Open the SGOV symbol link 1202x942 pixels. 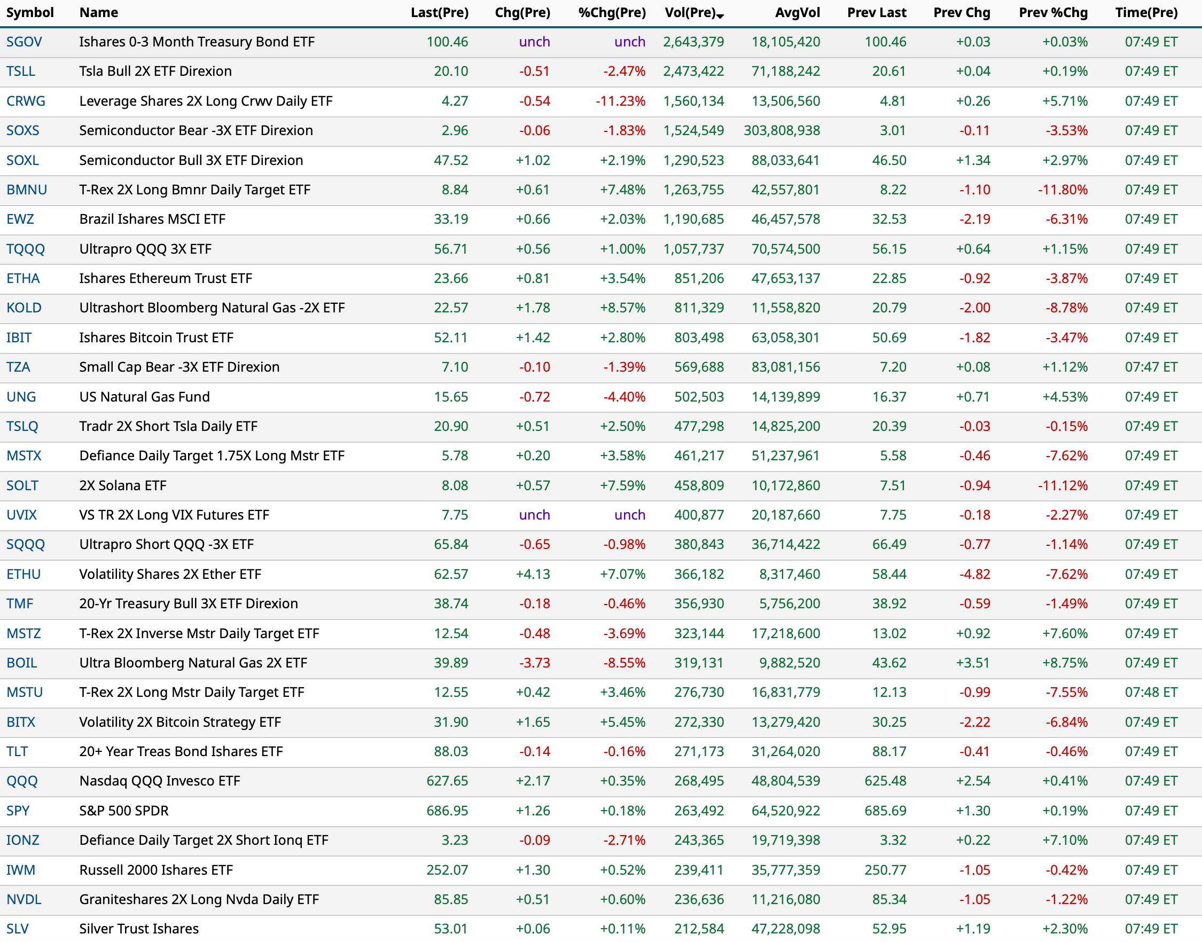pyautogui.click(x=24, y=42)
